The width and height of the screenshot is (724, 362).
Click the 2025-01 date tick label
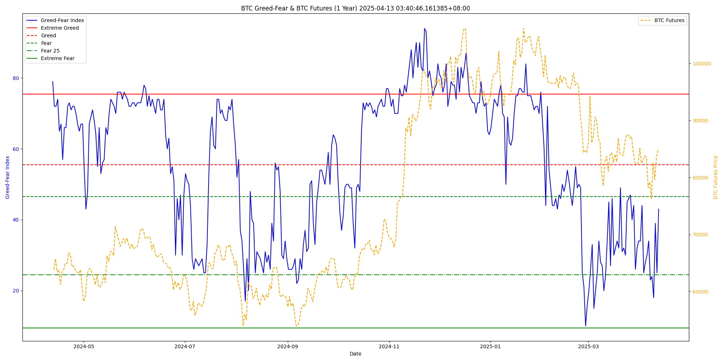pyautogui.click(x=490, y=346)
